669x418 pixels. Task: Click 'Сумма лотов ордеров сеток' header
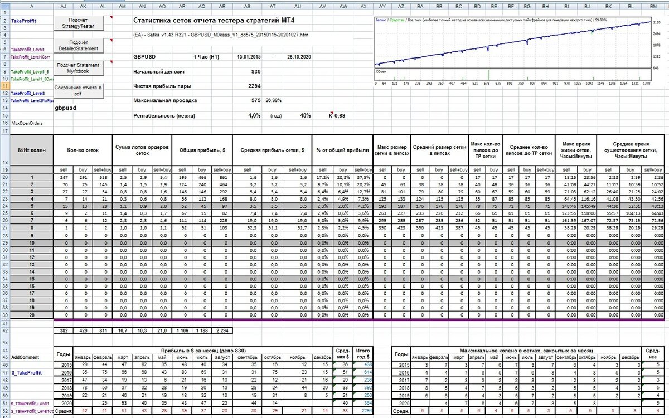pyautogui.click(x=142, y=150)
